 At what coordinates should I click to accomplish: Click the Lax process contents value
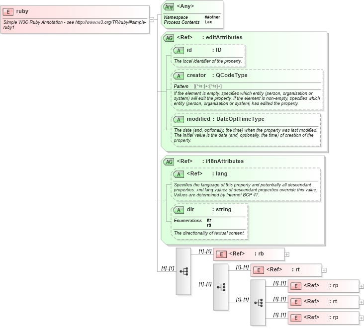point(208,22)
